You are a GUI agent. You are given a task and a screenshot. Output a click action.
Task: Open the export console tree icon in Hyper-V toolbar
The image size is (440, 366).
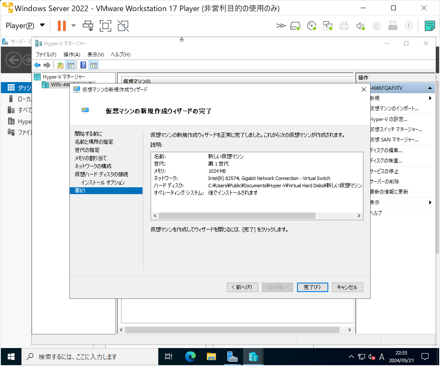(x=60, y=65)
